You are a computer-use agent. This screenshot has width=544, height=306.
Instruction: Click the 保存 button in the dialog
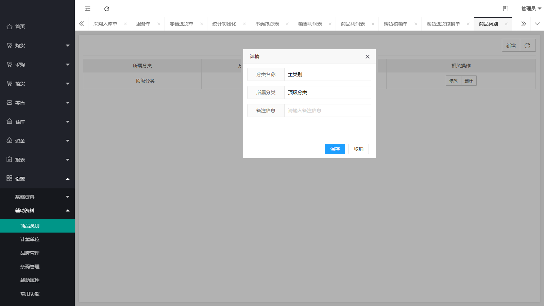coord(335,149)
